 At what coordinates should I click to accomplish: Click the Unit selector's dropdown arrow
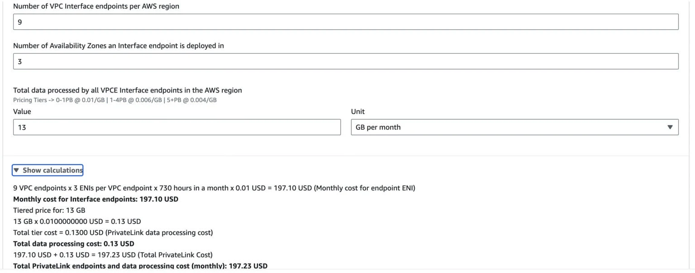click(670, 127)
